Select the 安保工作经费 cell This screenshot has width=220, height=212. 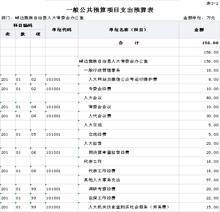point(102,198)
